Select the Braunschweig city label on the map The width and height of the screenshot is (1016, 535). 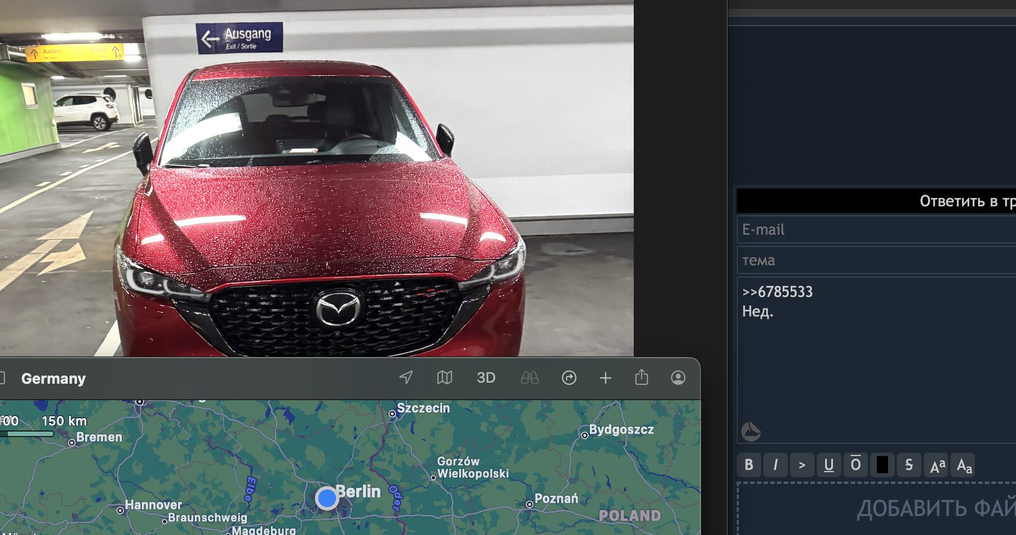pyautogui.click(x=208, y=518)
